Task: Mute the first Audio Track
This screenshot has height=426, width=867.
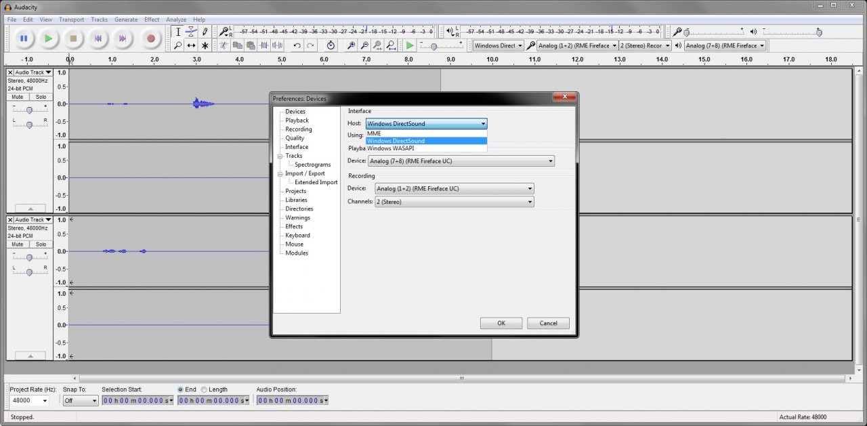Action: (18, 97)
